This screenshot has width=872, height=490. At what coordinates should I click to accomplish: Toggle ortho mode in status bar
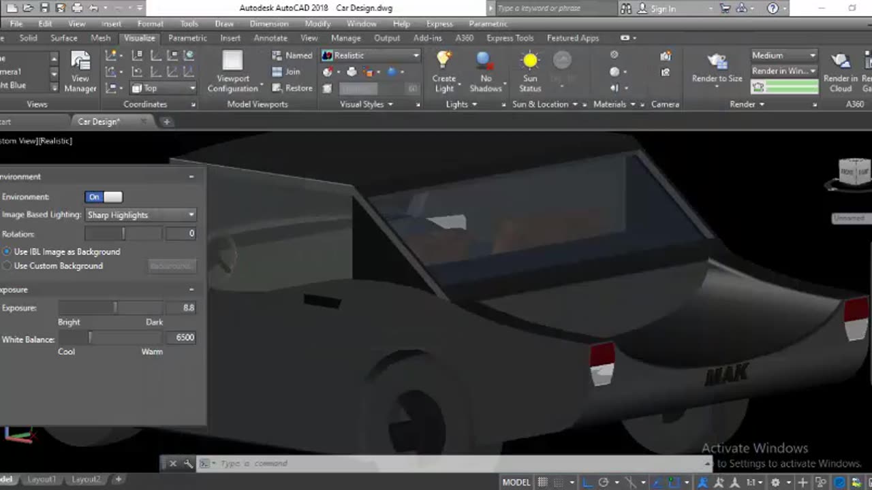point(587,482)
